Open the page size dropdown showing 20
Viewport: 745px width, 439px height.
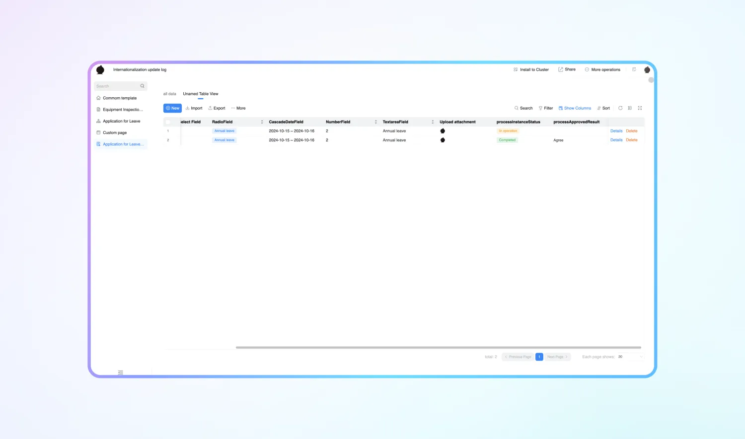pyautogui.click(x=630, y=357)
